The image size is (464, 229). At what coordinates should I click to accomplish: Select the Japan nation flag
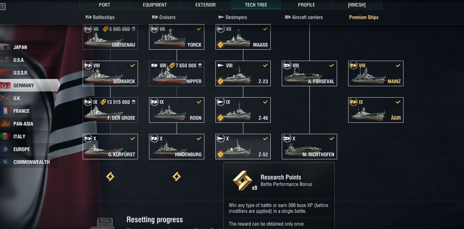tap(6, 47)
